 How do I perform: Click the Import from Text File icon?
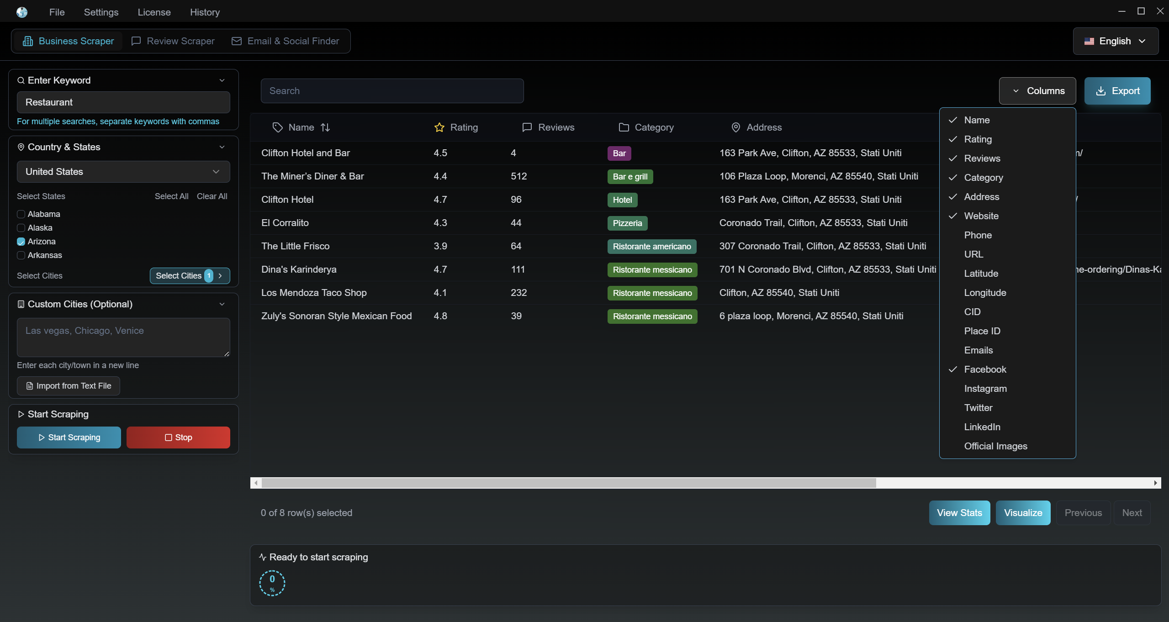[x=30, y=386]
